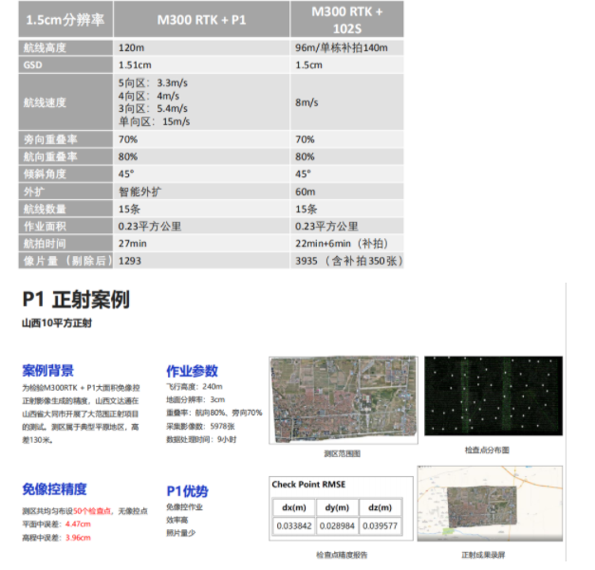
Task: Click the '60m' 外扩 cell
Action: [346, 192]
